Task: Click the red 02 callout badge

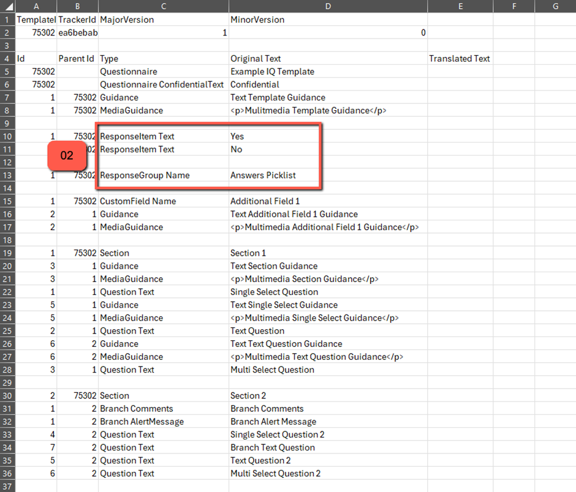Action: point(67,155)
